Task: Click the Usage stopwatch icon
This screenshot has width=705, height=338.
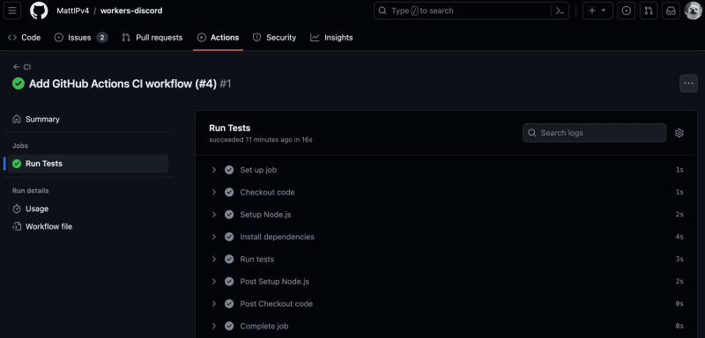Action: [17, 209]
